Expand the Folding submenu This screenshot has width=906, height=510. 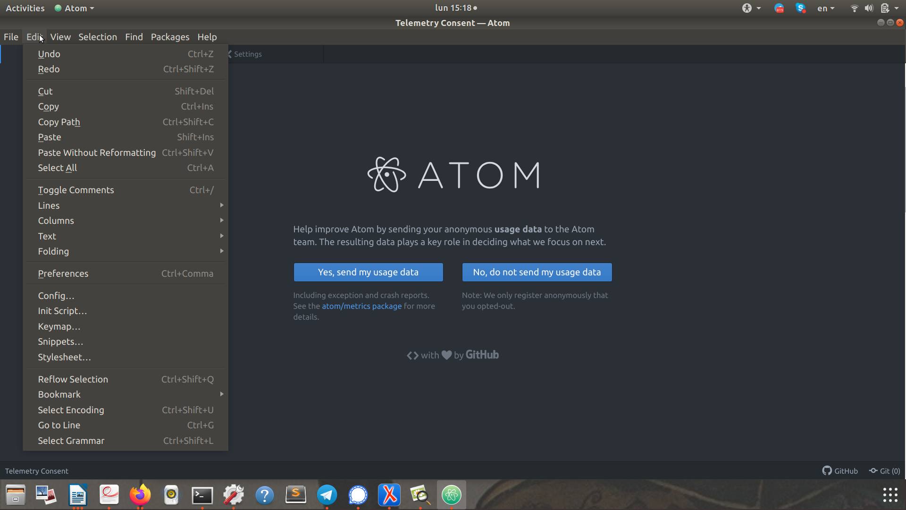[x=126, y=251]
